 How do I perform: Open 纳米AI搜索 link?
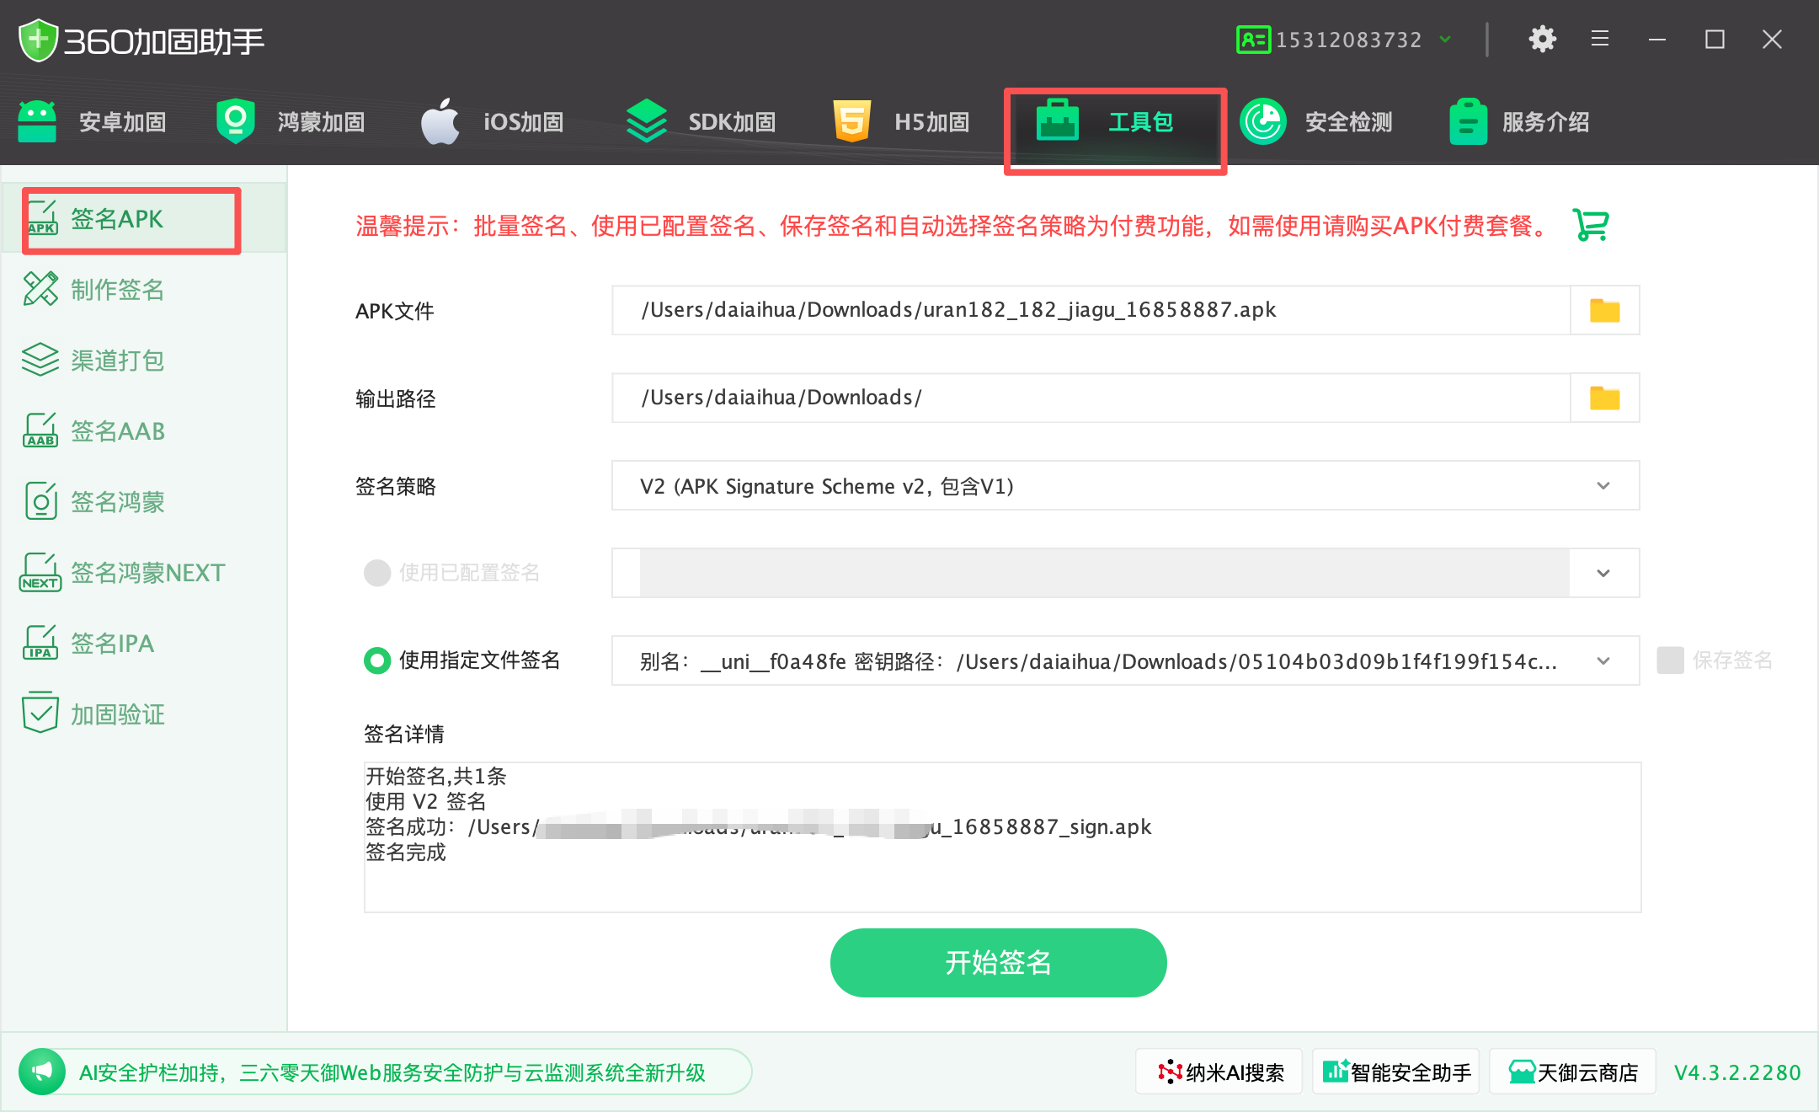pos(1219,1072)
